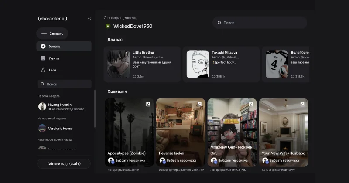Click the bookmark icon on Apocalypse (Zombie)
This screenshot has height=183, width=349.
pyautogui.click(x=148, y=104)
